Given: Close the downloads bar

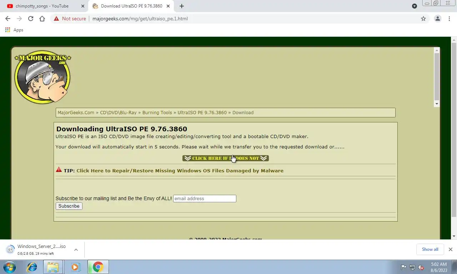Looking at the screenshot, I should [x=451, y=249].
